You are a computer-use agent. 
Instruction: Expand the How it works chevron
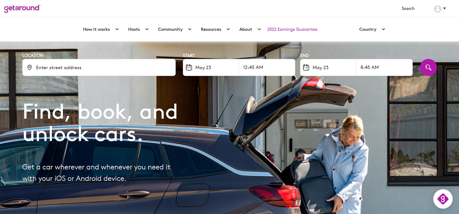117,29
